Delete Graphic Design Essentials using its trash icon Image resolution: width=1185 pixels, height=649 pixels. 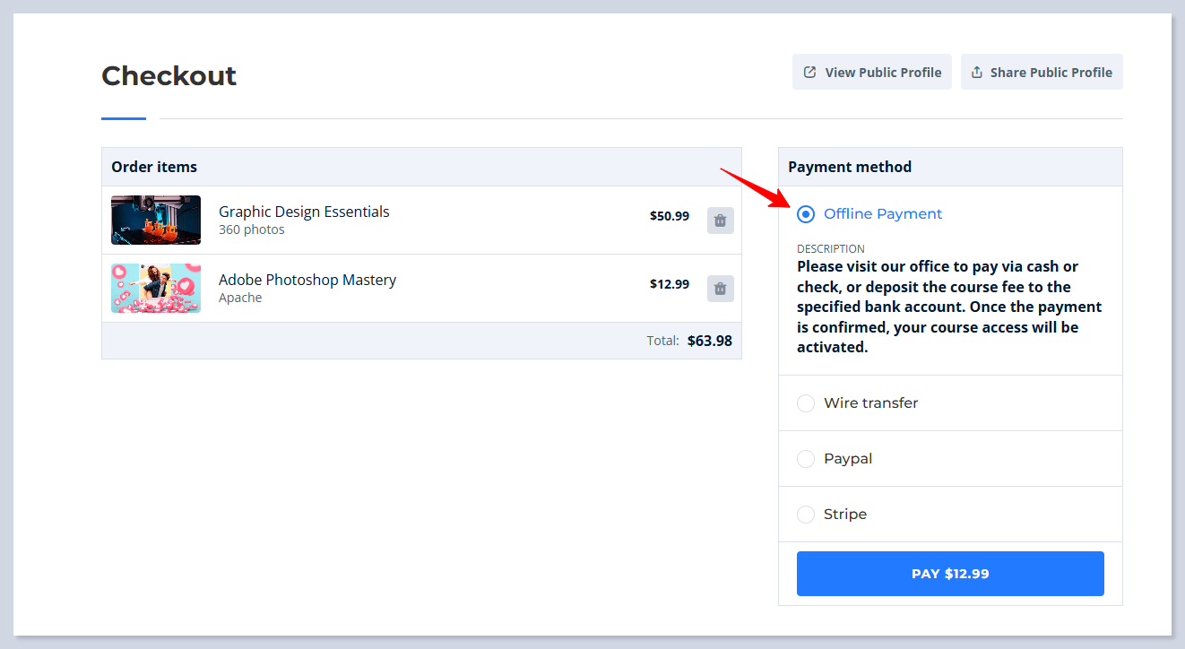(x=720, y=221)
